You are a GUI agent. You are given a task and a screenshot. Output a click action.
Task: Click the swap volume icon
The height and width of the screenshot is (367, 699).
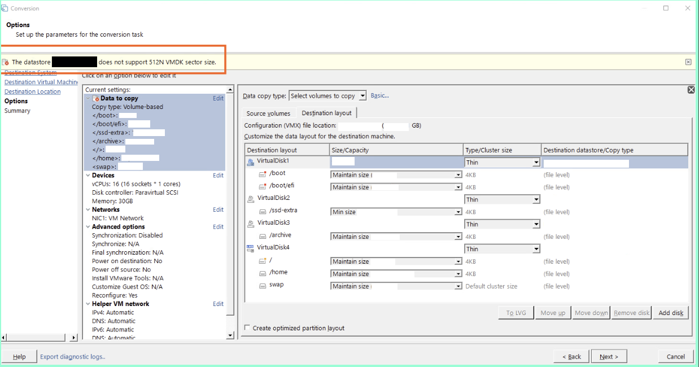tap(263, 286)
